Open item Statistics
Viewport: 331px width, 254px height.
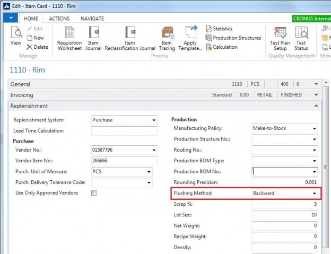[x=219, y=29]
